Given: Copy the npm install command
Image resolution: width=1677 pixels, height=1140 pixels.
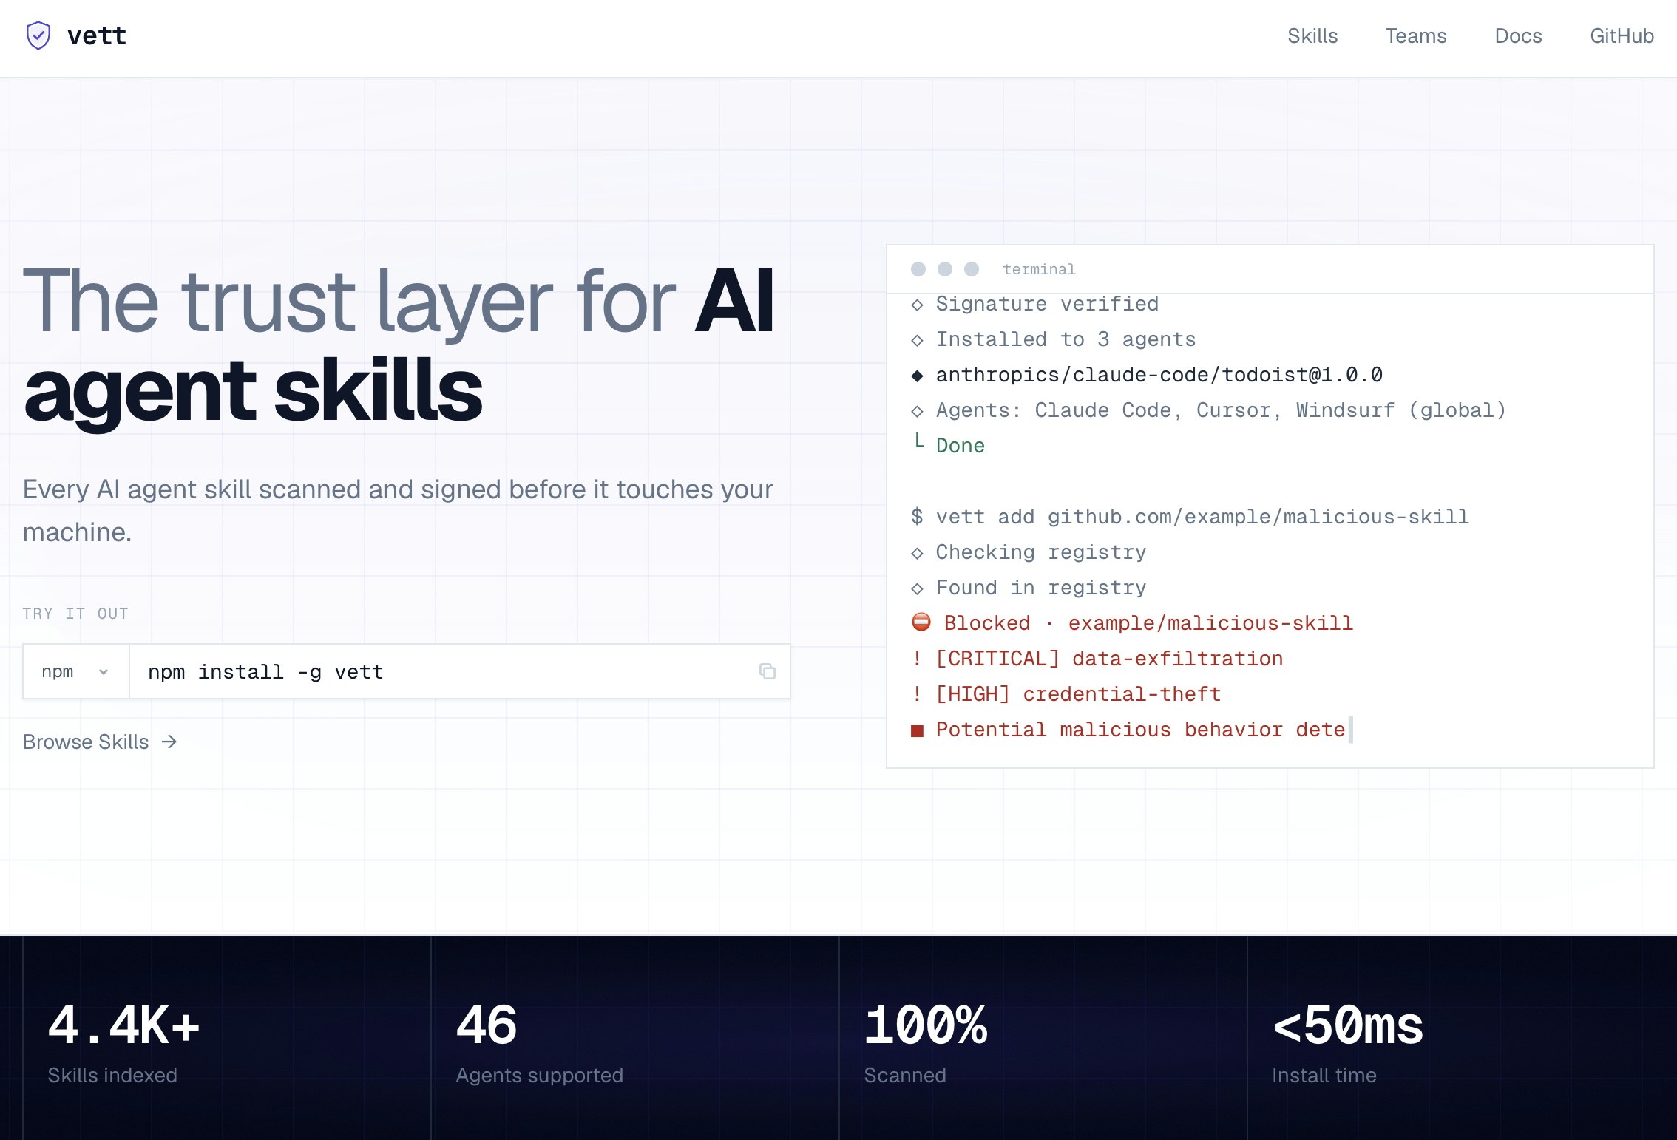Looking at the screenshot, I should click(x=767, y=671).
